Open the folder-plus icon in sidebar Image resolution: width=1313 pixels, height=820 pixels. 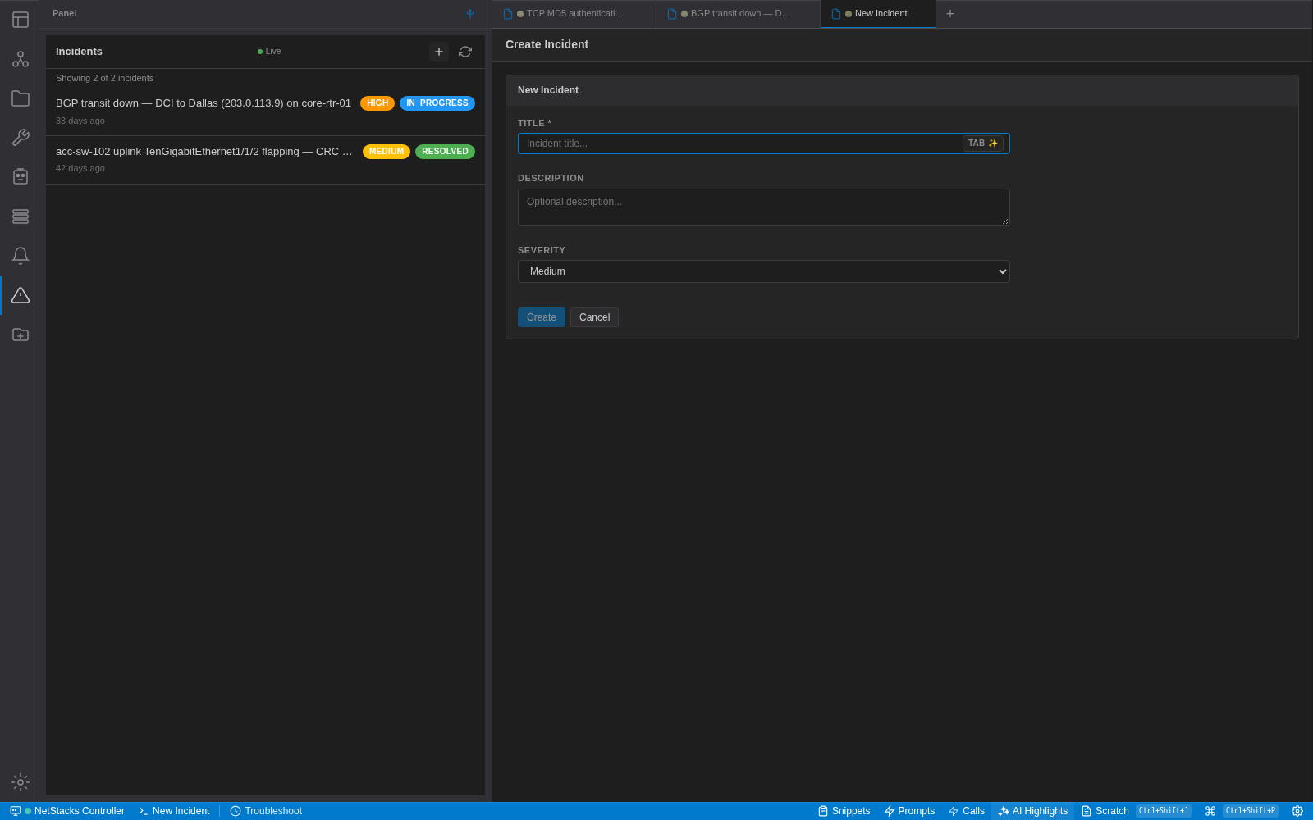21,335
